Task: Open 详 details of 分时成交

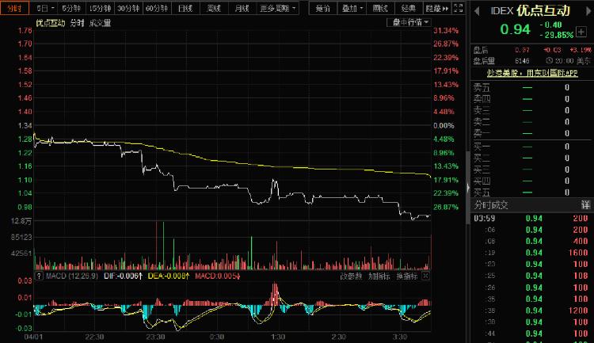Action: 585,205
